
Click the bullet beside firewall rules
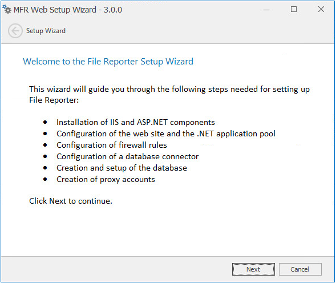click(x=45, y=145)
